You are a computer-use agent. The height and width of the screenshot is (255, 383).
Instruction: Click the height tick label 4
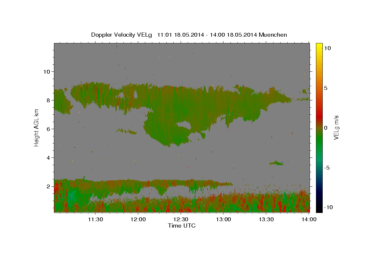pyautogui.click(x=49, y=158)
